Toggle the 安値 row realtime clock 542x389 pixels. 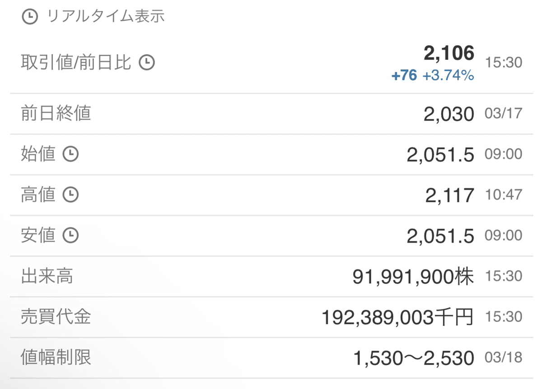coord(71,235)
